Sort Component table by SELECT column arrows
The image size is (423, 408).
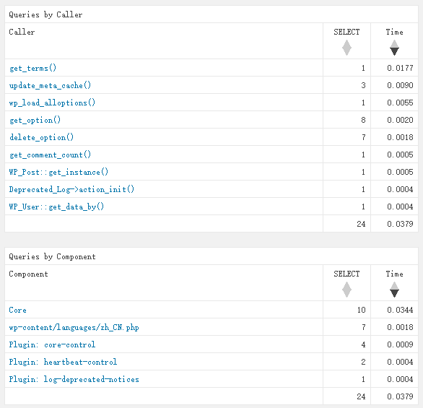click(346, 290)
